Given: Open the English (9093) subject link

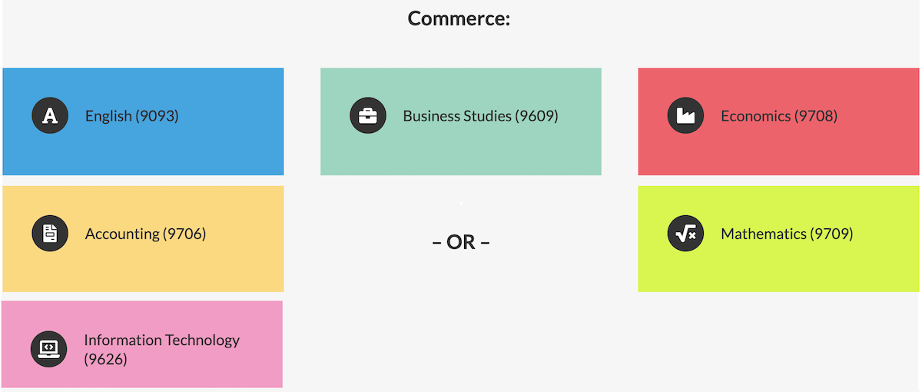Looking at the screenshot, I should click(x=132, y=116).
